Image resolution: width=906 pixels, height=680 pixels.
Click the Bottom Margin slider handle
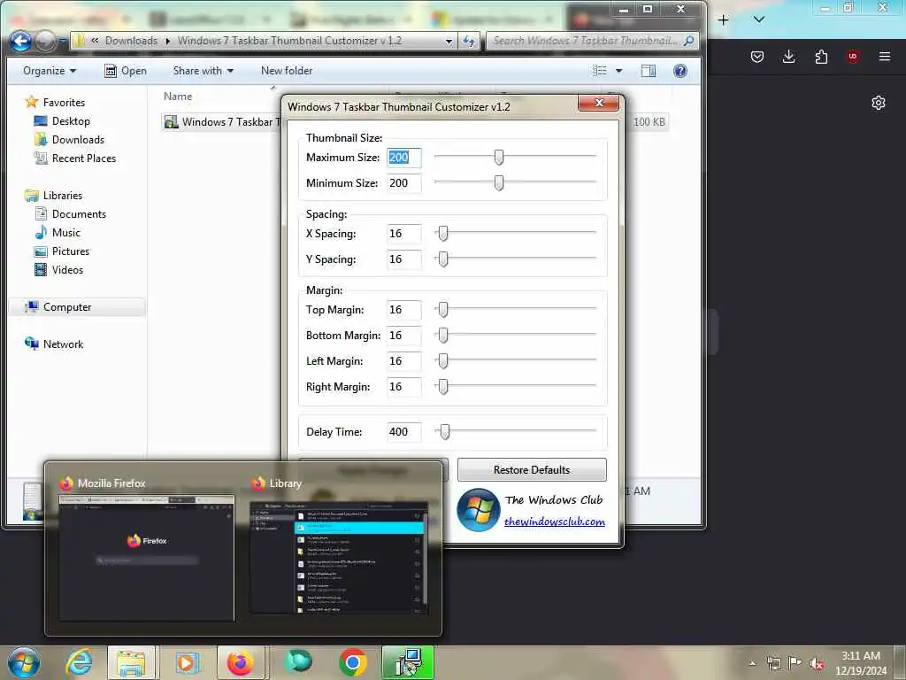coord(442,335)
